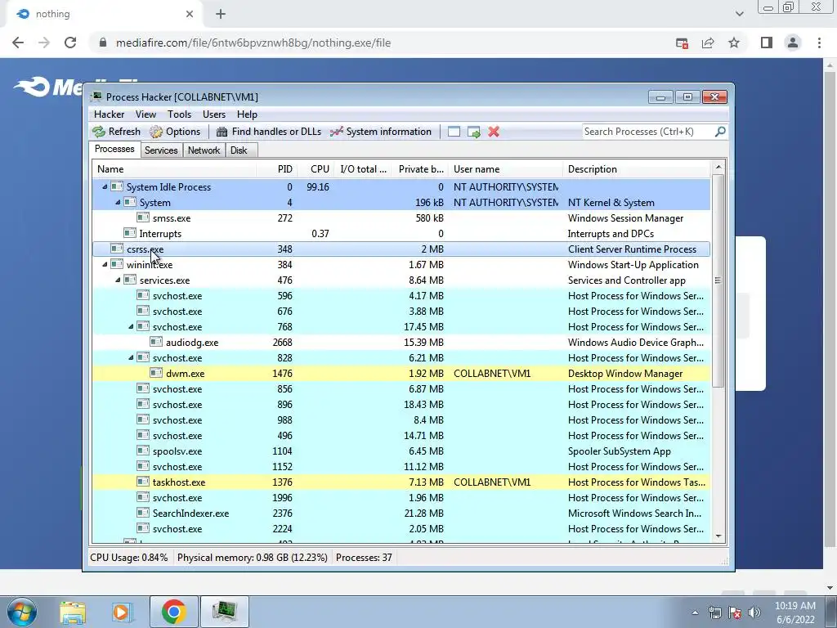Select the csrss.exe process
Image resolution: width=837 pixels, height=628 pixels.
(401, 249)
